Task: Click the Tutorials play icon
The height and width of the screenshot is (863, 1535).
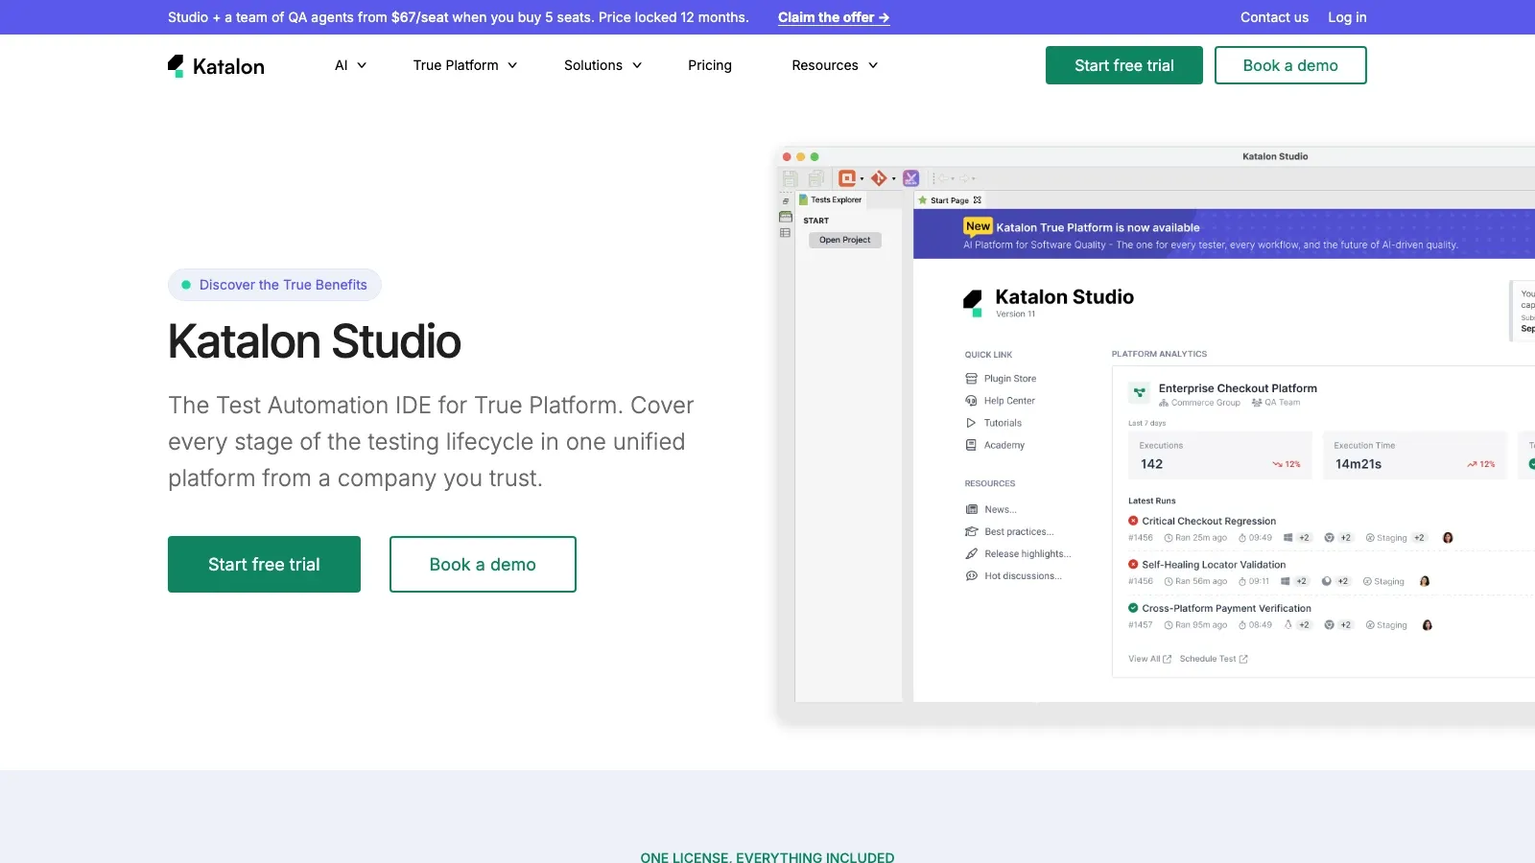Action: point(971,423)
